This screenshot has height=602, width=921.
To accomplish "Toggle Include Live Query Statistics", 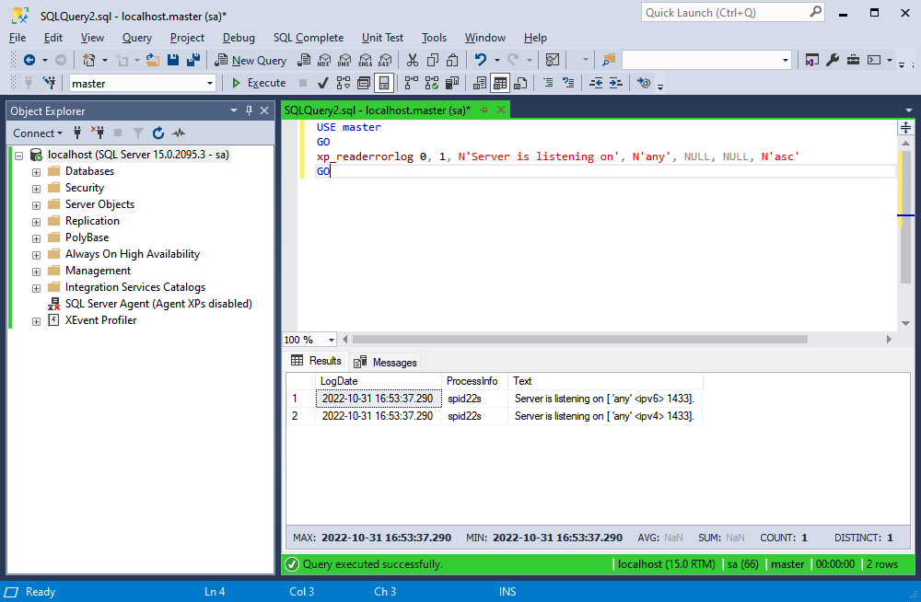I will [x=432, y=83].
